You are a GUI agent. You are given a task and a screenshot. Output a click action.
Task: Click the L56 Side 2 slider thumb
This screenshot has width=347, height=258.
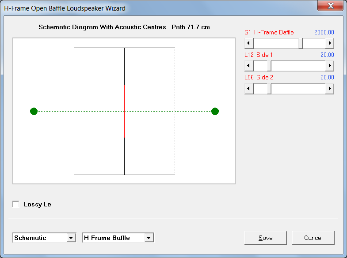pyautogui.click(x=269, y=89)
